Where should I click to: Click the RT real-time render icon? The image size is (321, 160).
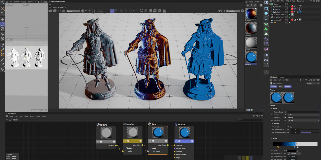[63, 11]
